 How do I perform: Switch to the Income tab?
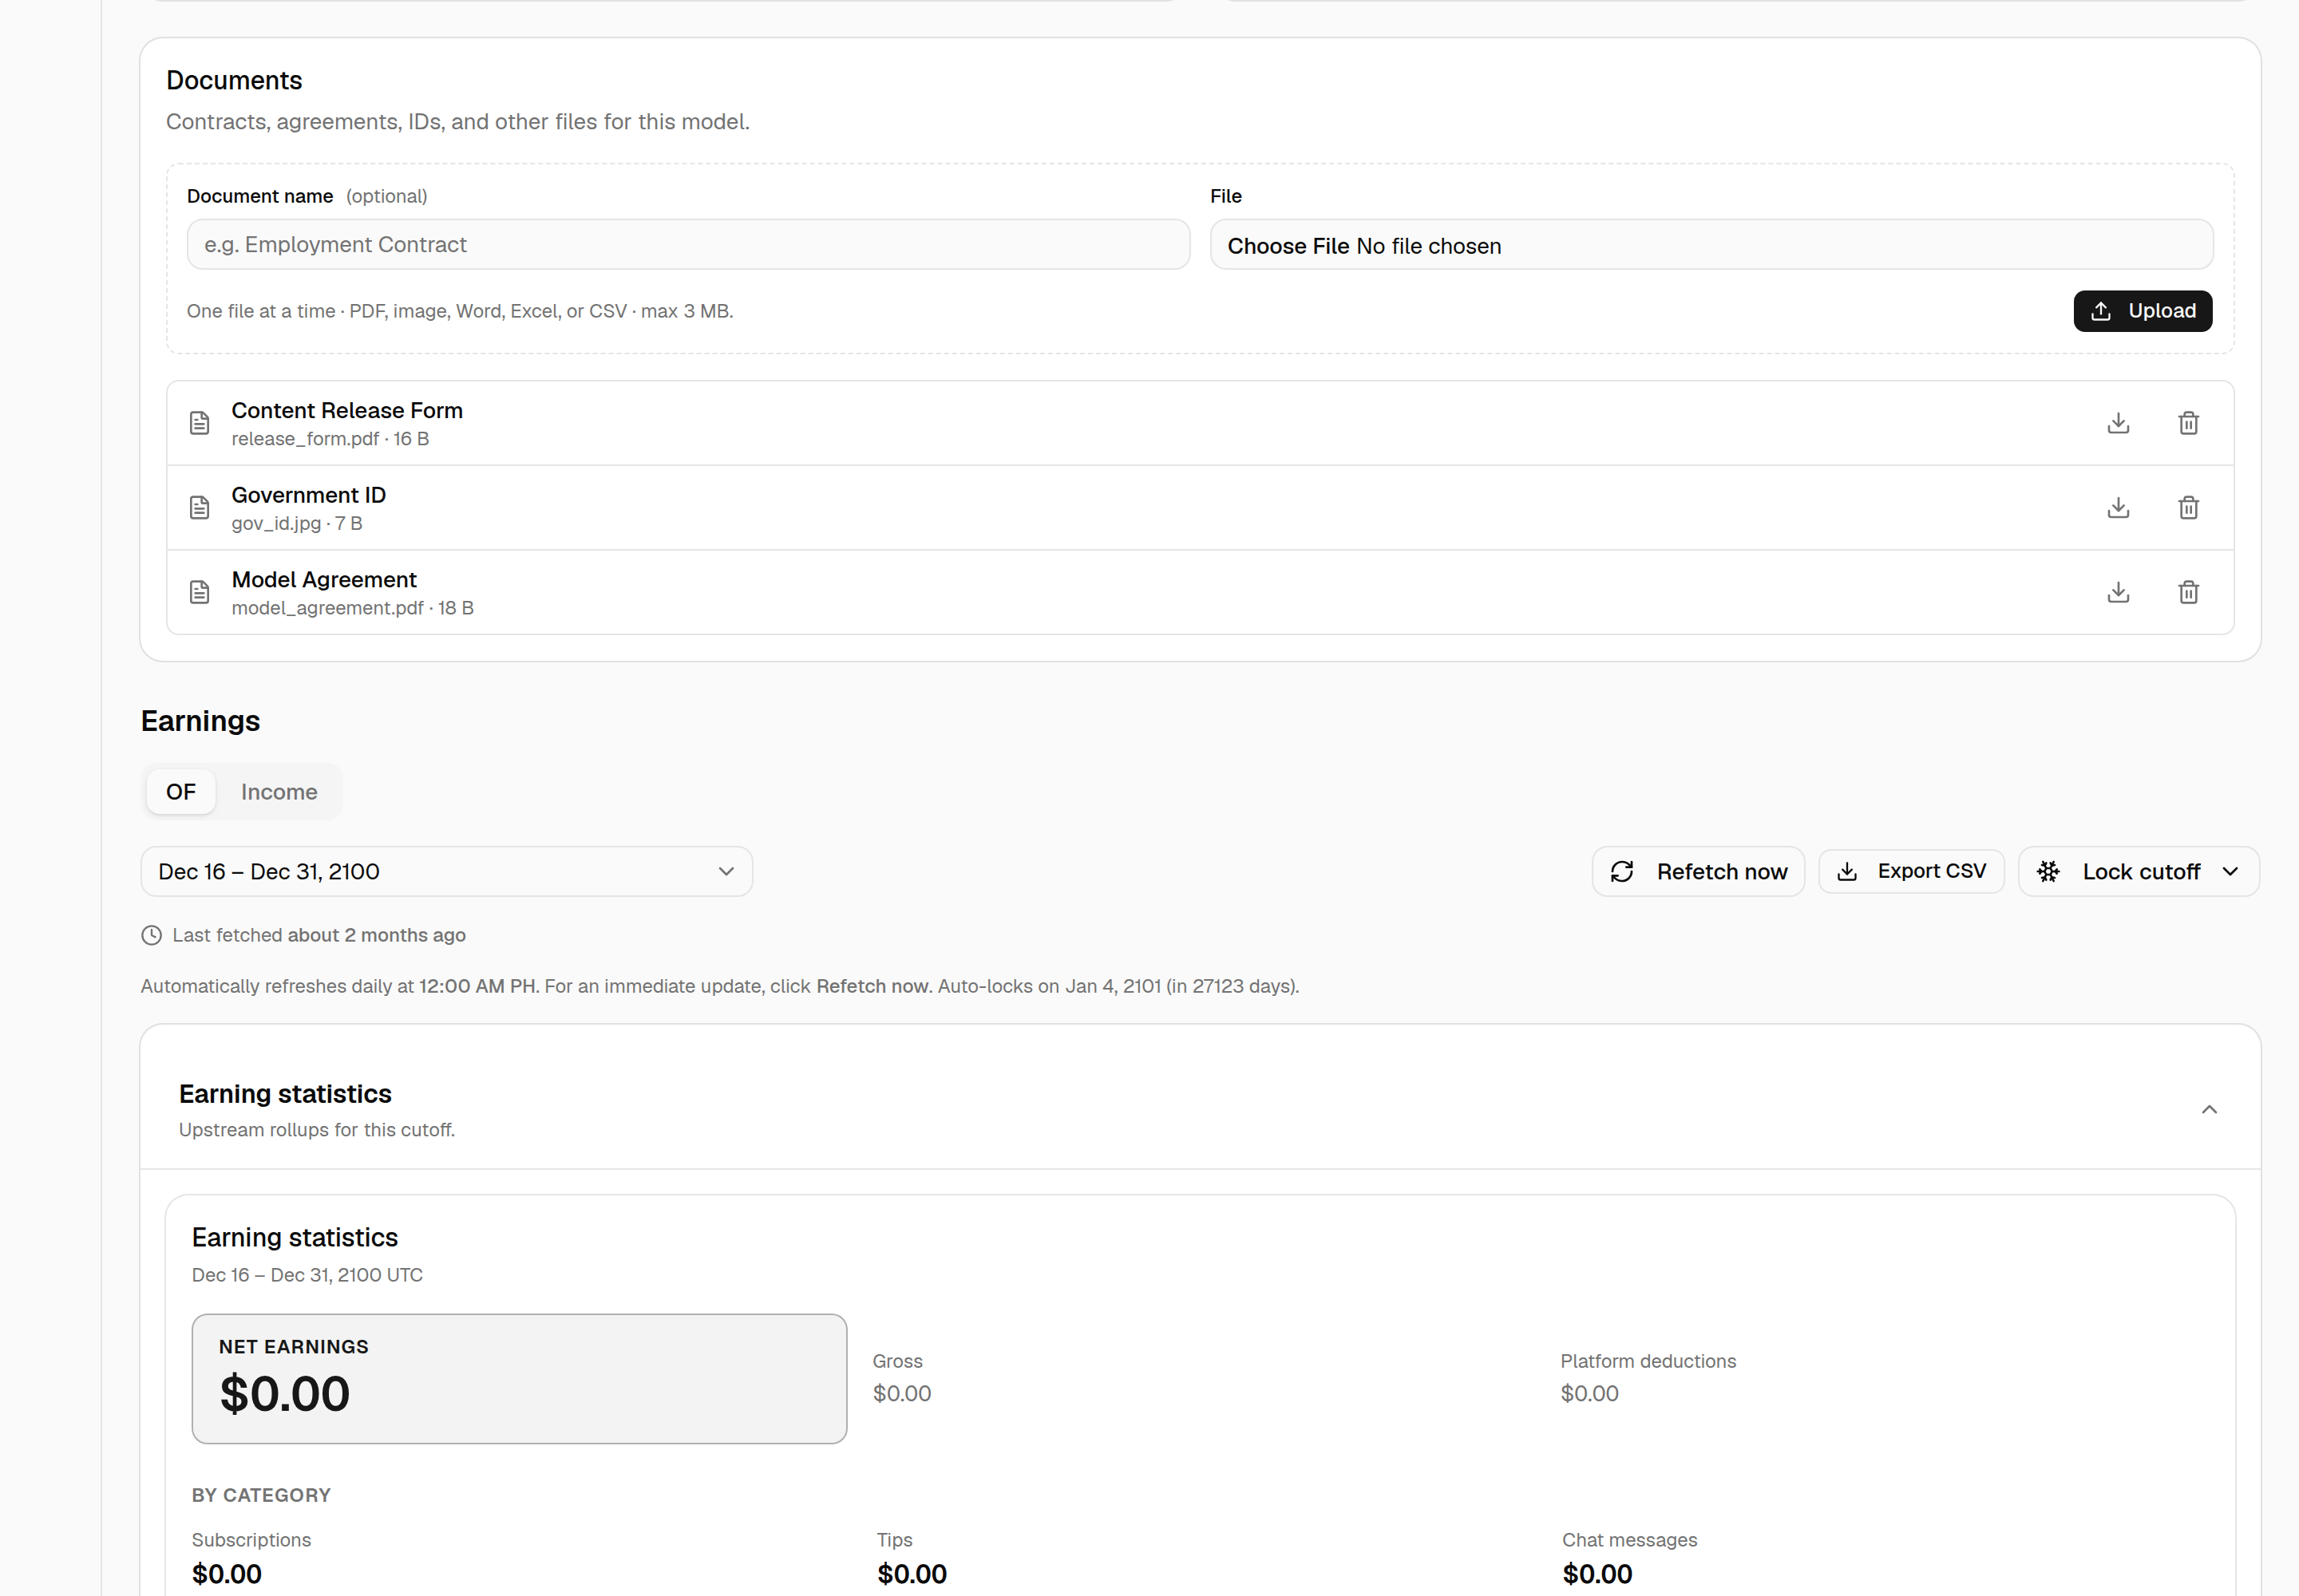(x=279, y=792)
